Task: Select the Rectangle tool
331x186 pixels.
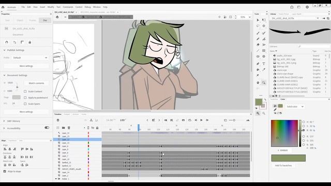Action: coord(264,51)
